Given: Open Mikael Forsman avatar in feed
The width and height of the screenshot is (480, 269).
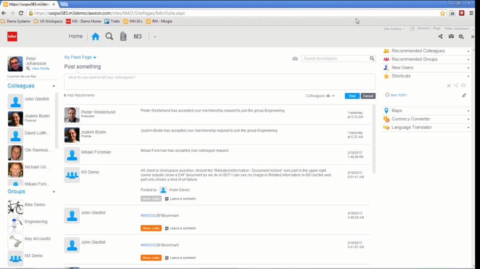Looking at the screenshot, I should (x=72, y=155).
